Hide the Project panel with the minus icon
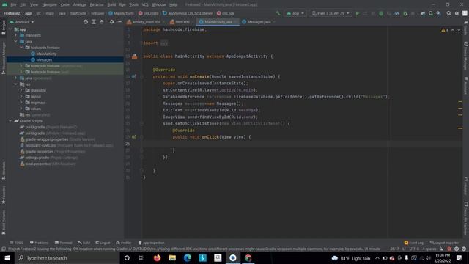The width and height of the screenshot is (469, 264). 119,22
